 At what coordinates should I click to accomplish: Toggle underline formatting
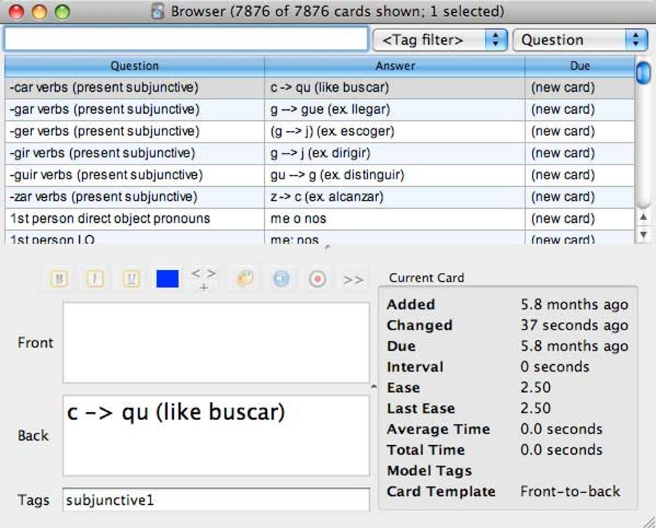131,279
